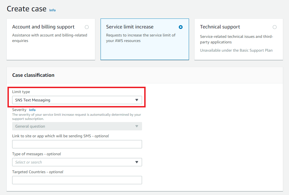This screenshot has width=289, height=195.
Task: Click the Technical support card title
Action: click(220, 27)
